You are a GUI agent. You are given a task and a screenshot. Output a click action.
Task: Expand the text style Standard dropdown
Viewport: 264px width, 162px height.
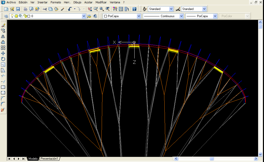pos(171,9)
